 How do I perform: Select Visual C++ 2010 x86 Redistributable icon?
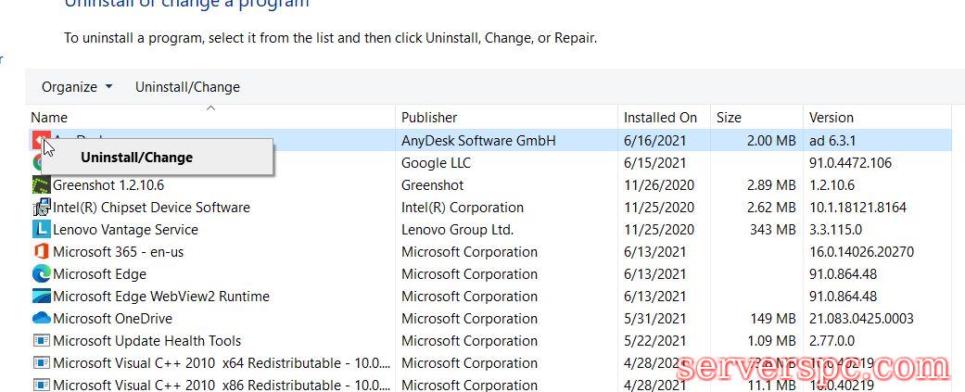pyautogui.click(x=41, y=385)
